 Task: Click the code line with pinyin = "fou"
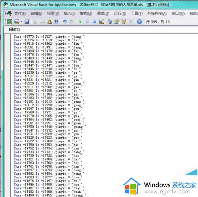pos(48,65)
